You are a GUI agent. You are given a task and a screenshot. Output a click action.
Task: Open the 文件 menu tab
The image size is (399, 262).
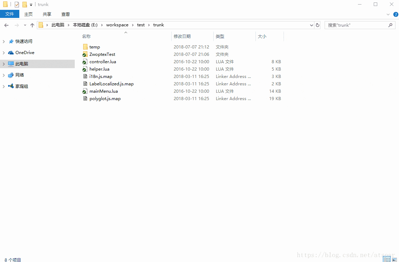(9, 14)
